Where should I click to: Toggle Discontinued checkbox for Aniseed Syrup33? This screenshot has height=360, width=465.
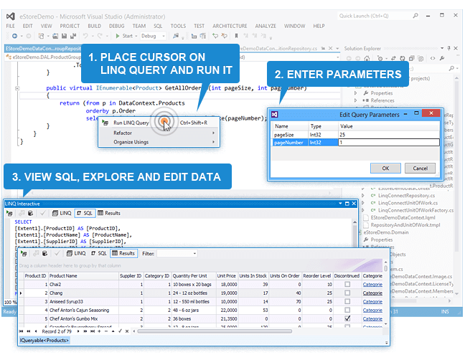[347, 301]
